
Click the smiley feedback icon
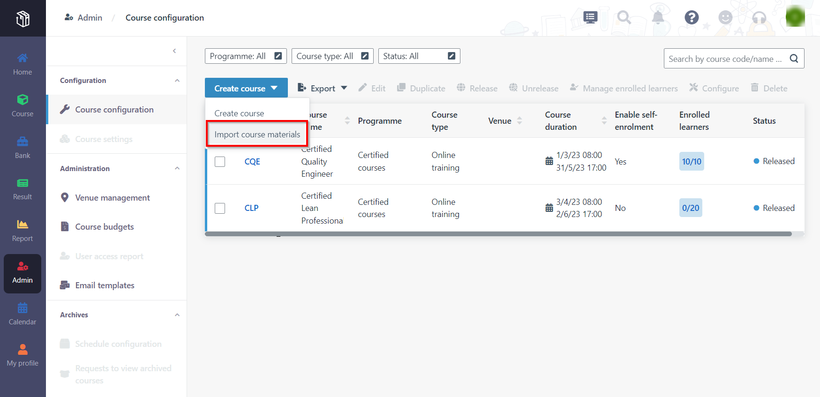click(725, 18)
